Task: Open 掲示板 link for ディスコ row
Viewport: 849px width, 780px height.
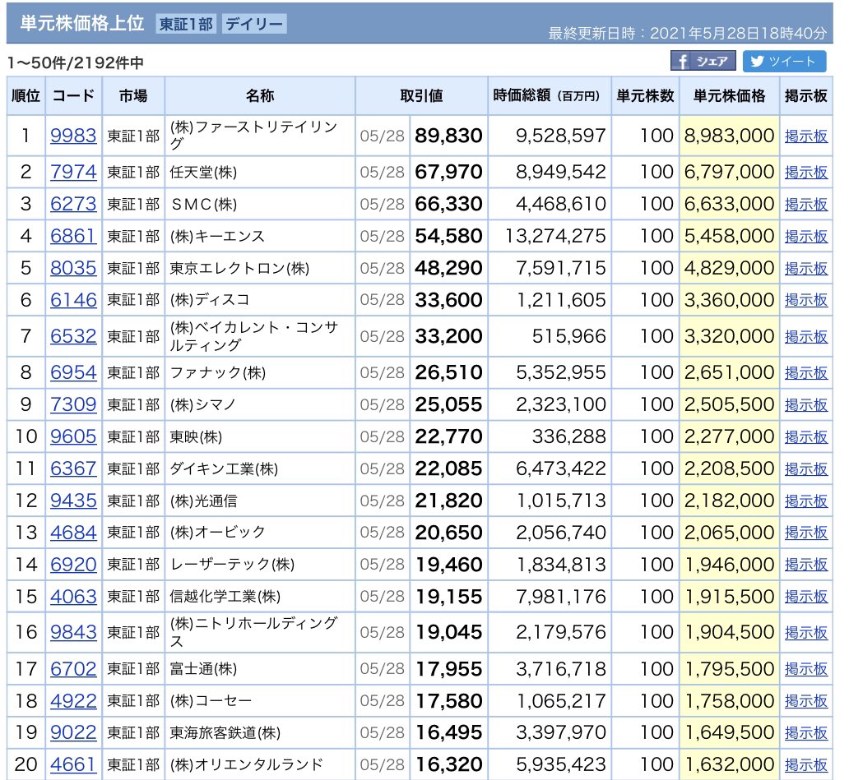Action: pos(806,300)
